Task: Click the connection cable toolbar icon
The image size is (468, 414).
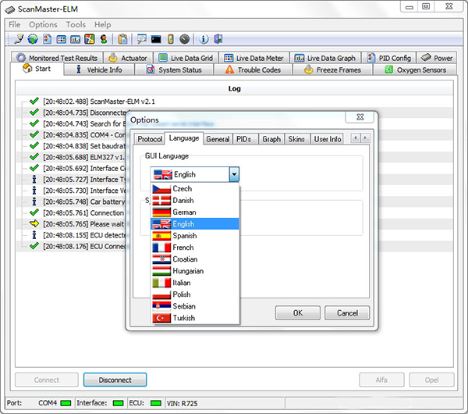Action: pos(19,39)
